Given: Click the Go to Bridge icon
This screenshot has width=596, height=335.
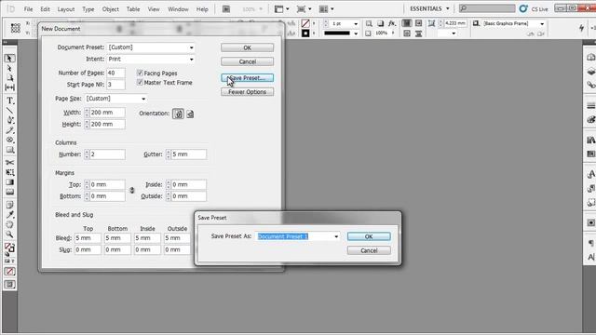Looking at the screenshot, I should pos(226,8).
